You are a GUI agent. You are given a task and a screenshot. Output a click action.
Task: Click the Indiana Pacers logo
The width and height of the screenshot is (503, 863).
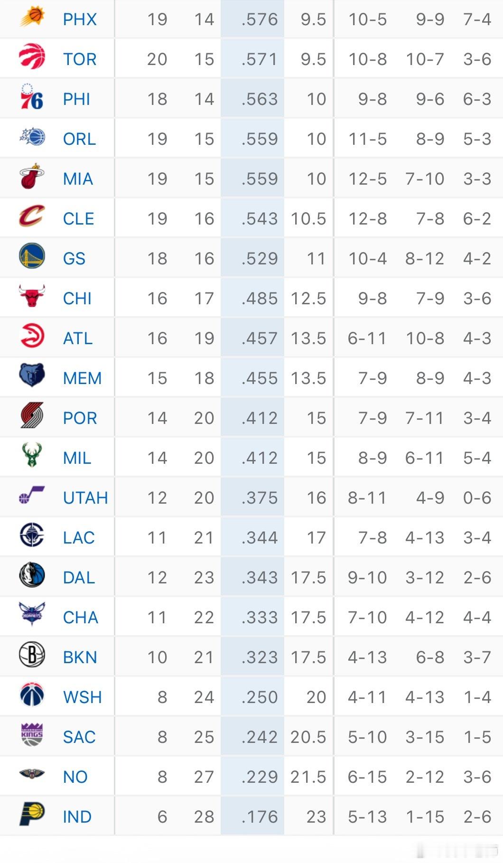tap(31, 816)
